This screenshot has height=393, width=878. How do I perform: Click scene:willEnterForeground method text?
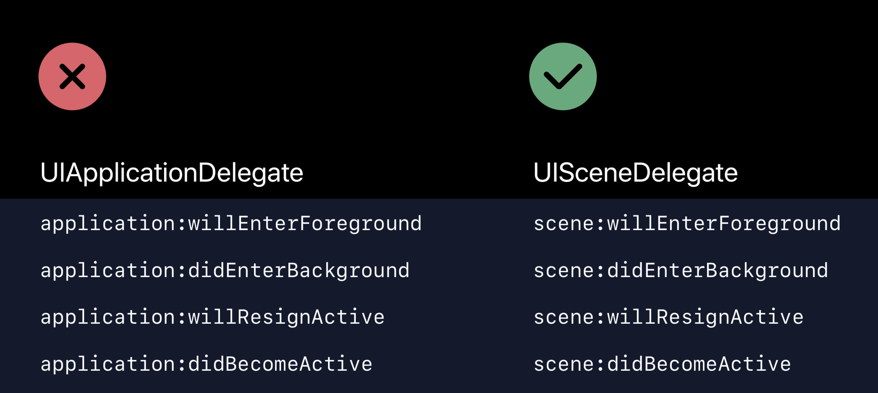(x=687, y=224)
